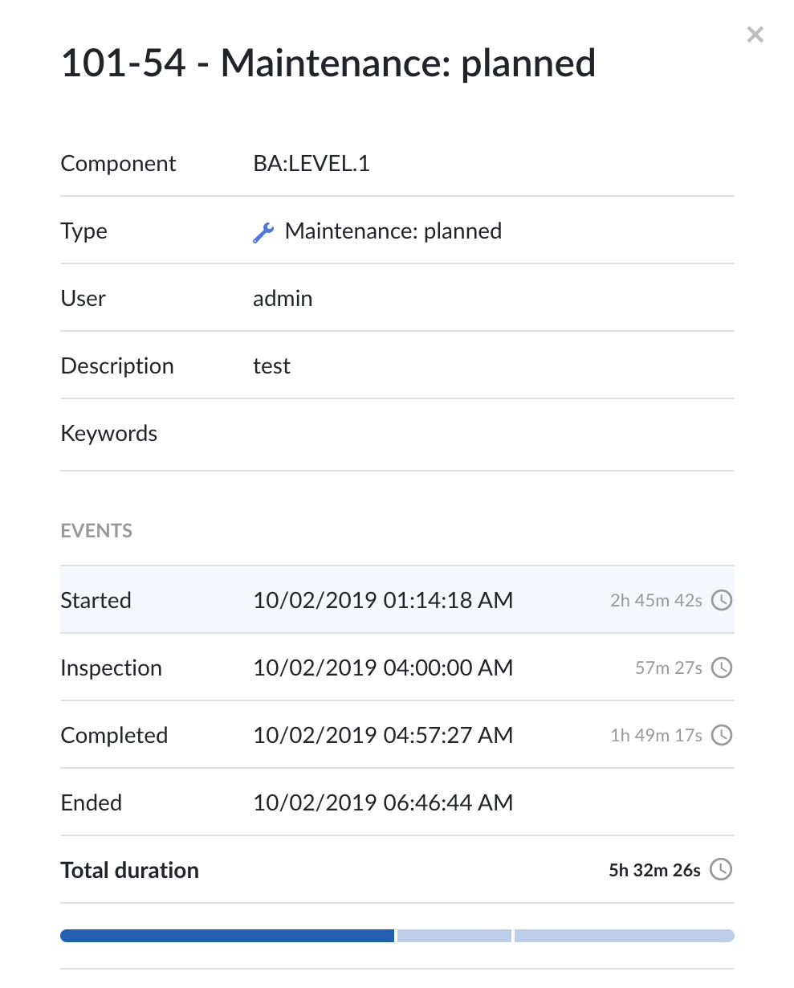Click the Maintenance: planned type text
The width and height of the screenshot is (794, 988).
pos(393,231)
